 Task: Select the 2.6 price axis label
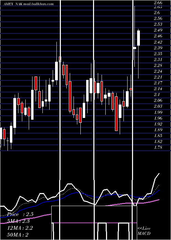click(157, 13)
